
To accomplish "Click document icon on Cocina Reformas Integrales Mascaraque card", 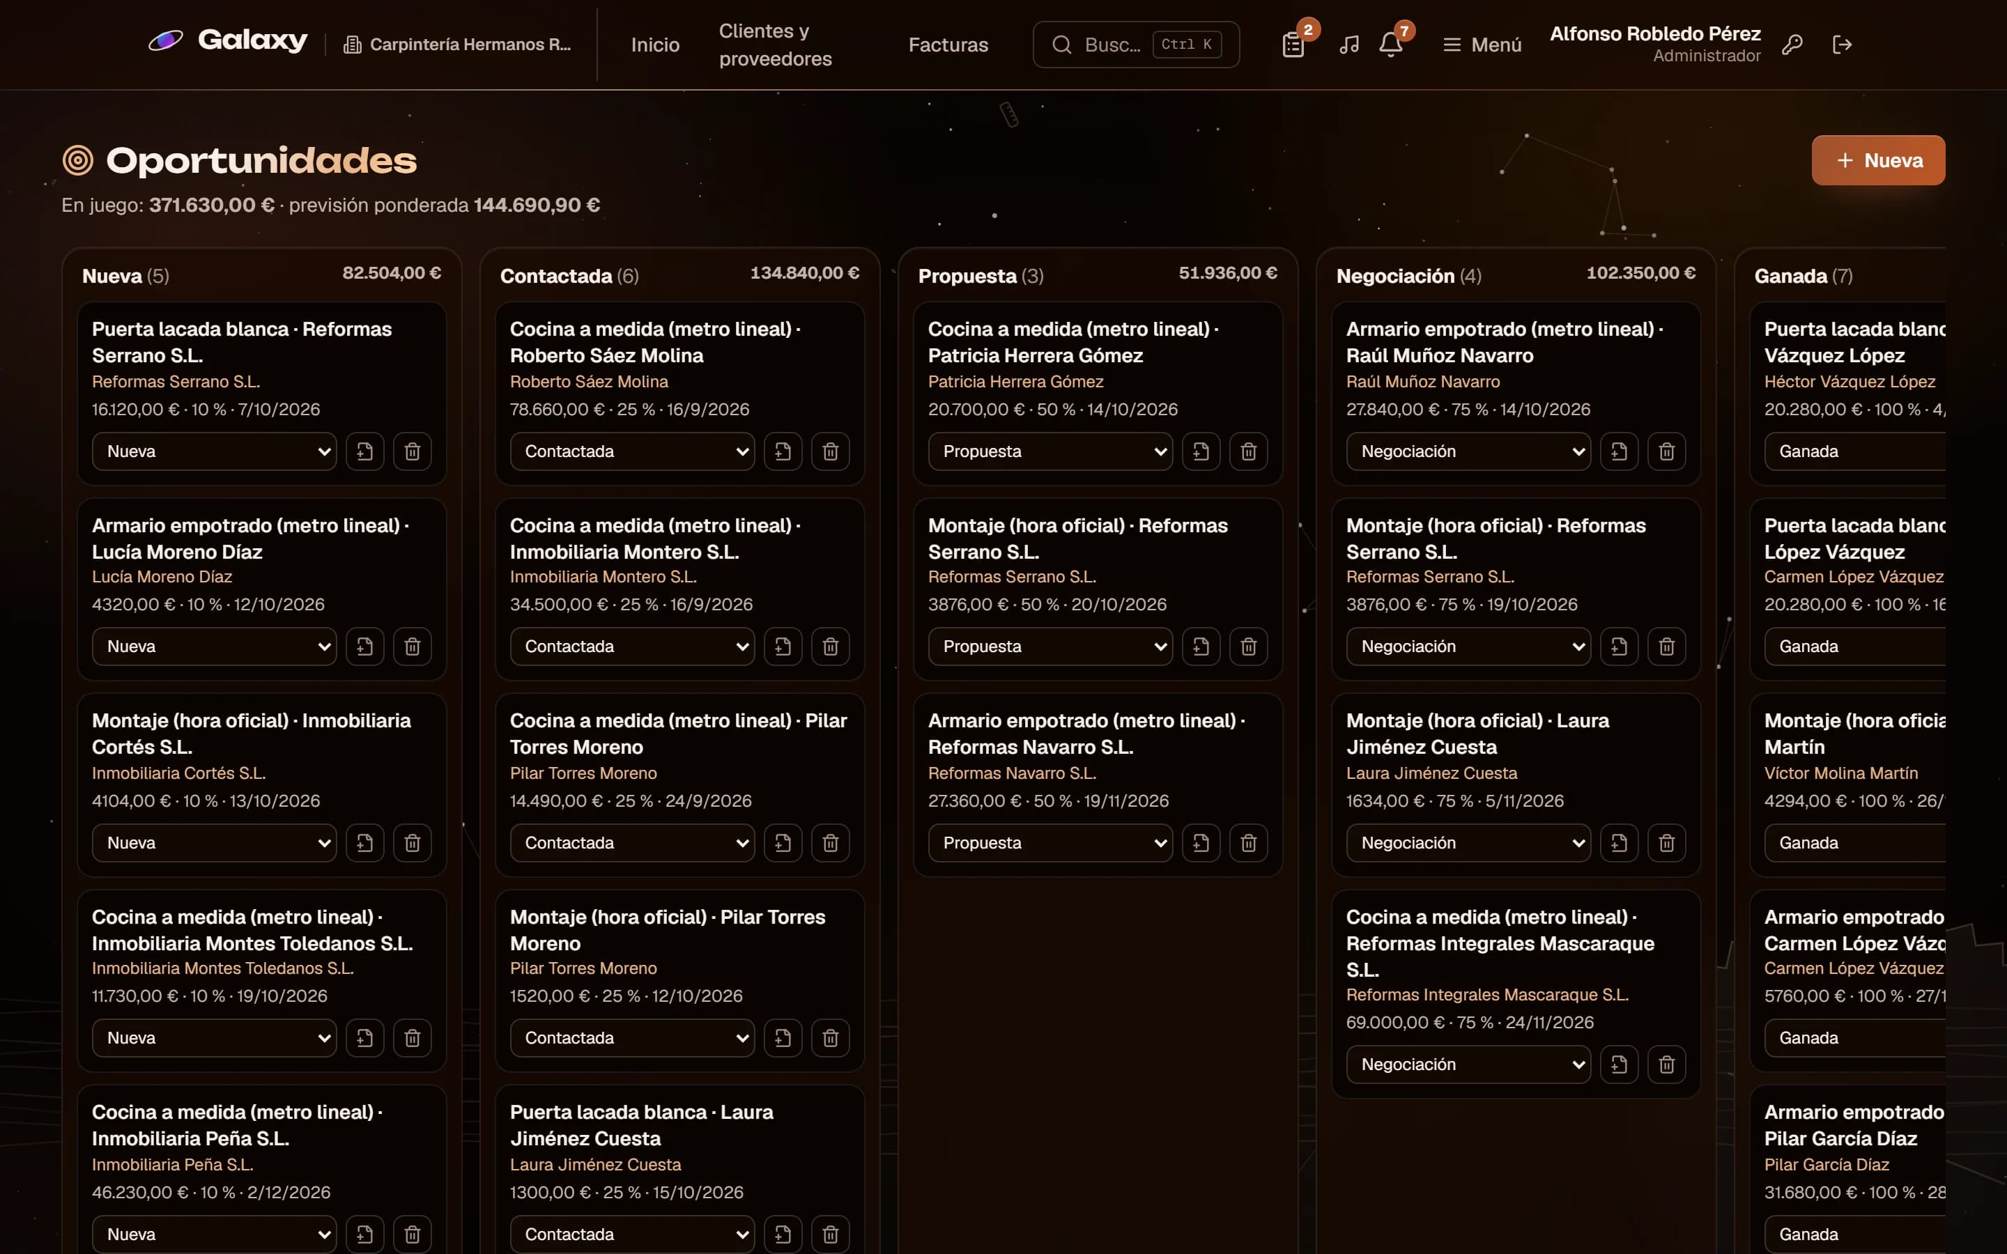I will [x=1619, y=1064].
